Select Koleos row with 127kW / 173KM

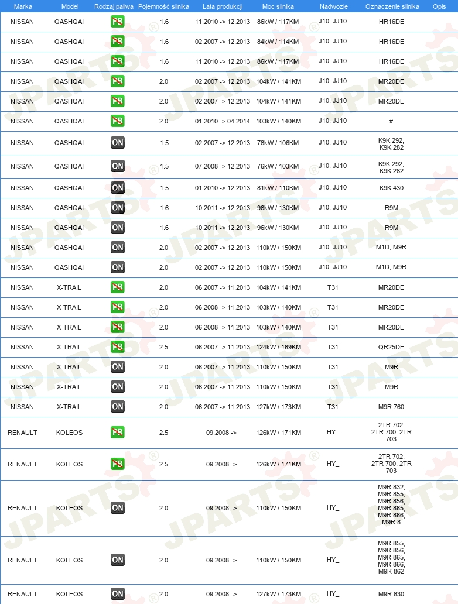click(229, 594)
